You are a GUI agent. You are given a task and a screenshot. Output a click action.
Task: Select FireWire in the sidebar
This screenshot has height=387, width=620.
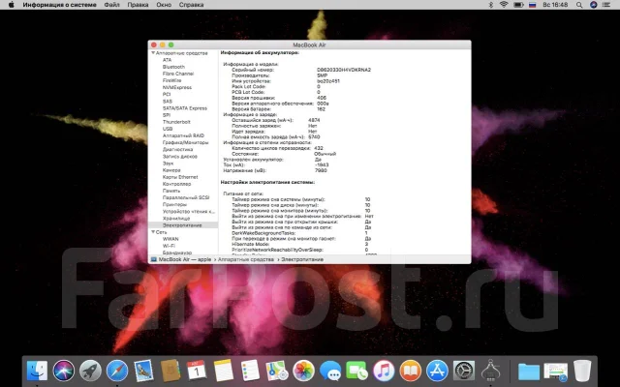click(172, 80)
